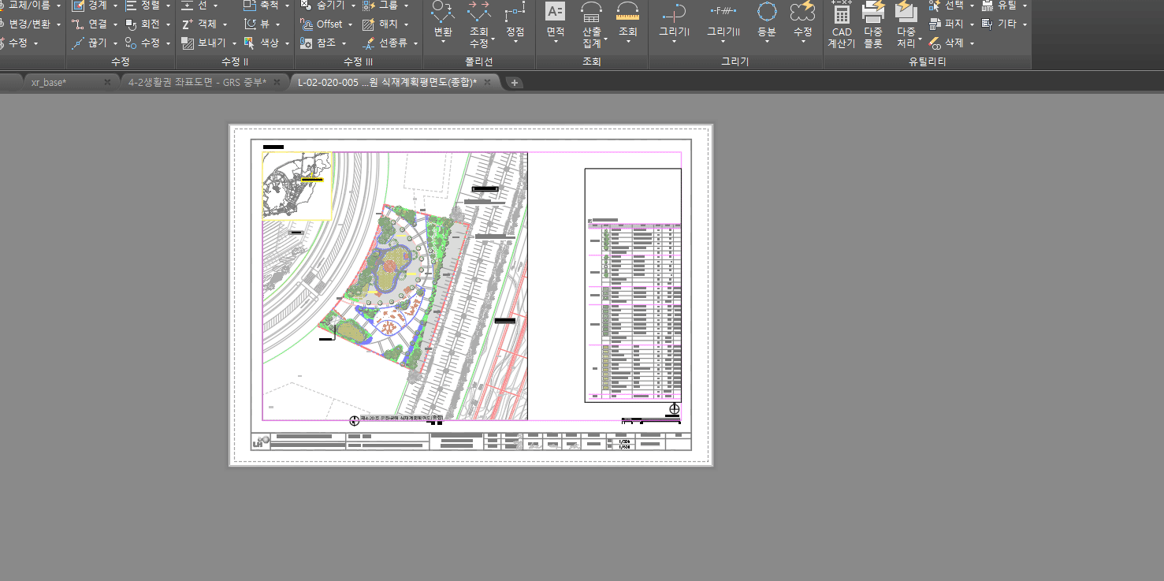The height and width of the screenshot is (581, 1164).
Task: Open the 그리기 panel title
Action: pyautogui.click(x=735, y=61)
